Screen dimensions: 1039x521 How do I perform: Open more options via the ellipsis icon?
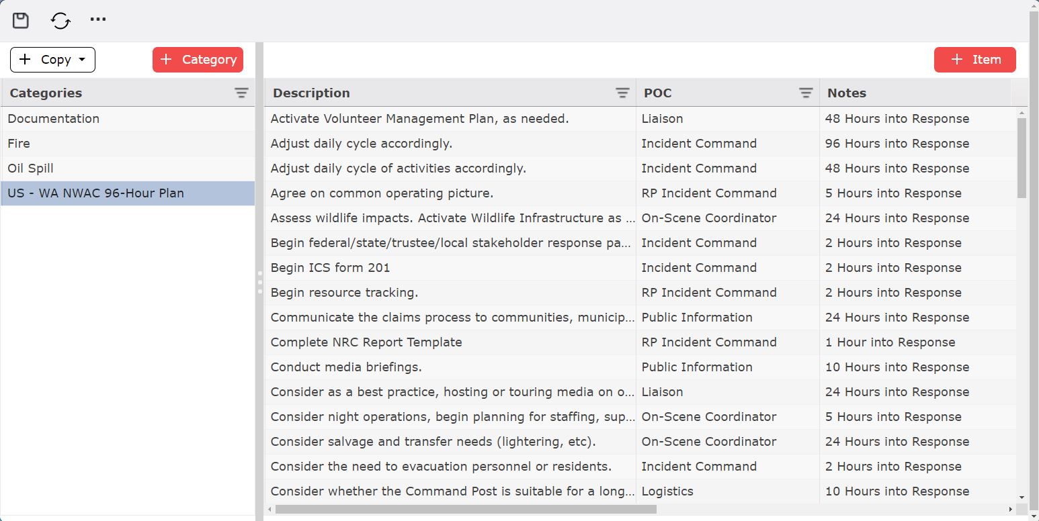coord(98,19)
